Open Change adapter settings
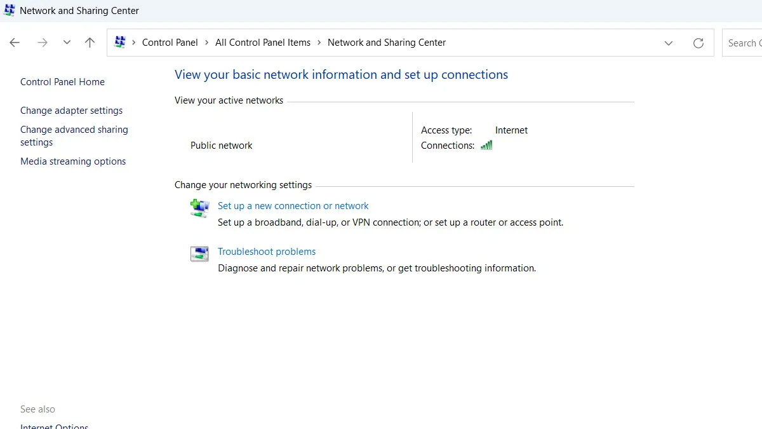Screen dimensions: 762x429 [x=71, y=111]
